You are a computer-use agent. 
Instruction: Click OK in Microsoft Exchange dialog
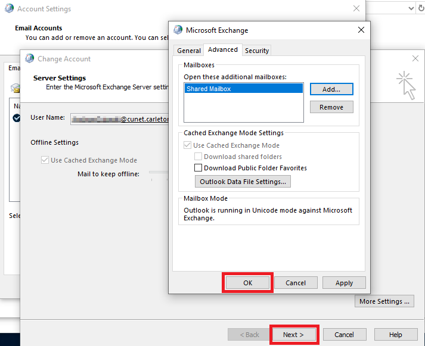[247, 283]
